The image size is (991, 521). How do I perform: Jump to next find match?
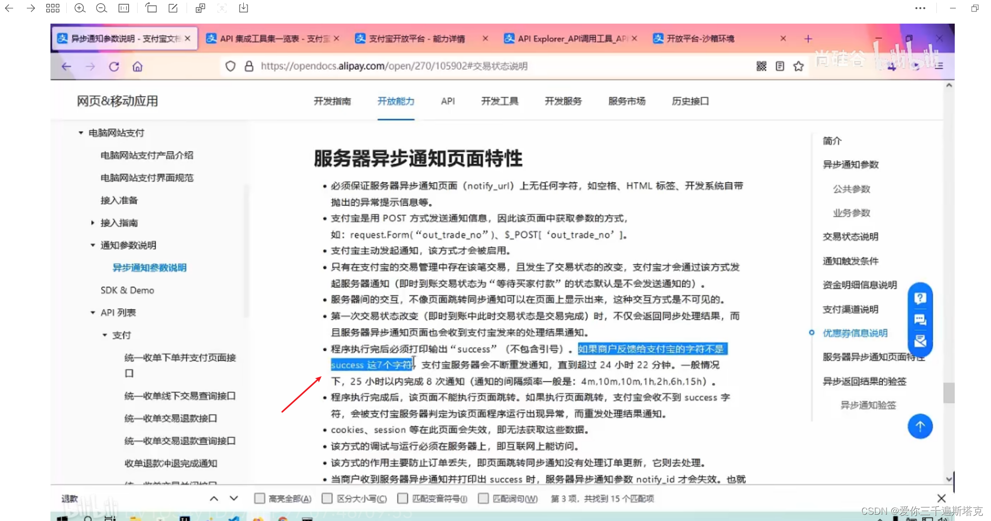234,498
